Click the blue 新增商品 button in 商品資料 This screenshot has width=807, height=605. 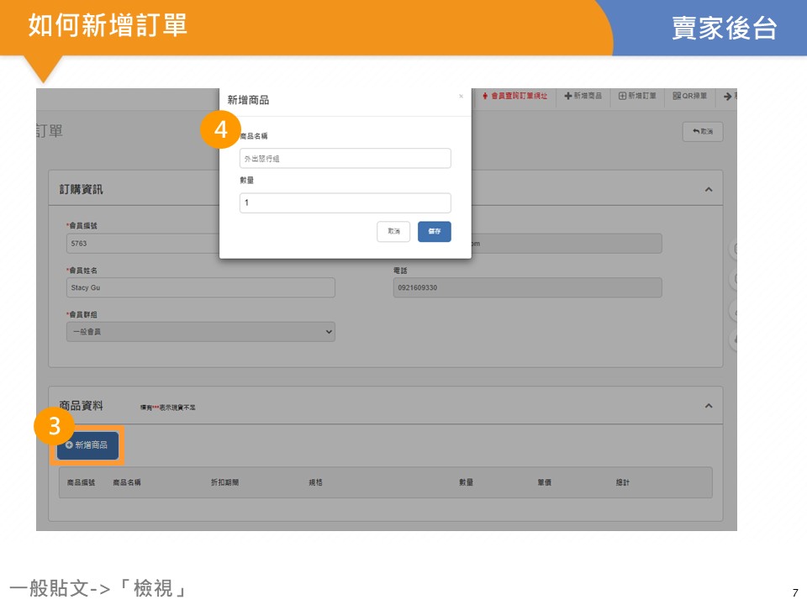coord(87,445)
